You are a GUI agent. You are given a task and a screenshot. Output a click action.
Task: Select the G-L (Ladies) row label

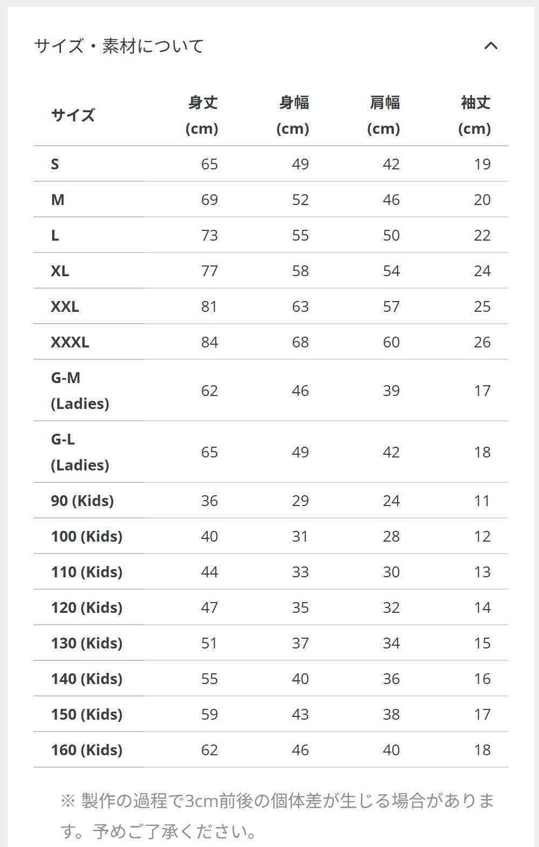pos(80,452)
